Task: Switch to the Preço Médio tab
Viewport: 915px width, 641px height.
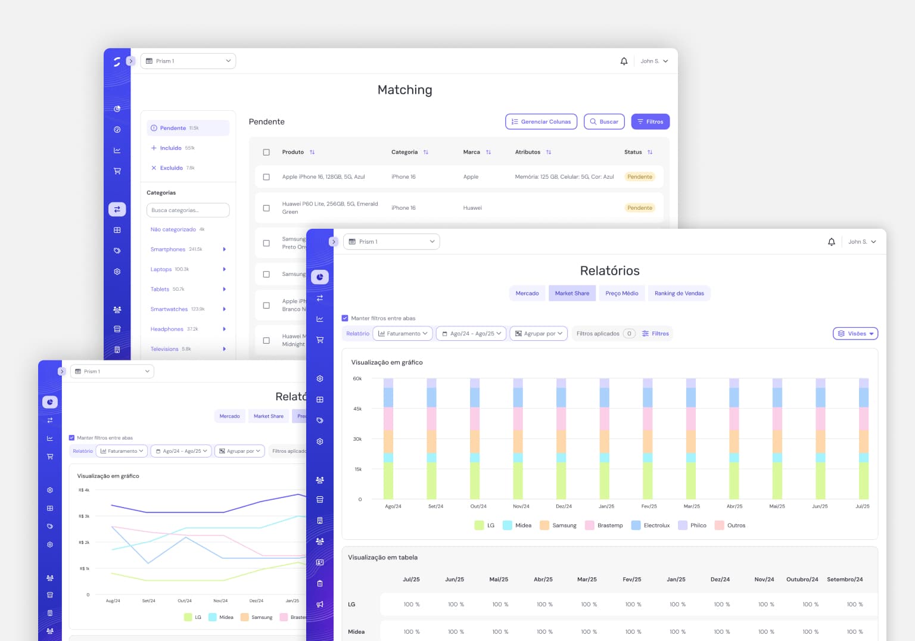Action: tap(622, 293)
